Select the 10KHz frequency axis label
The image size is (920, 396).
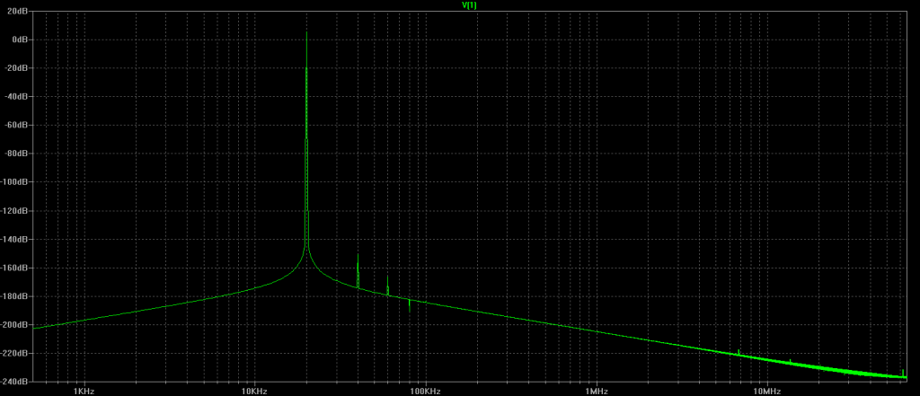pyautogui.click(x=254, y=391)
